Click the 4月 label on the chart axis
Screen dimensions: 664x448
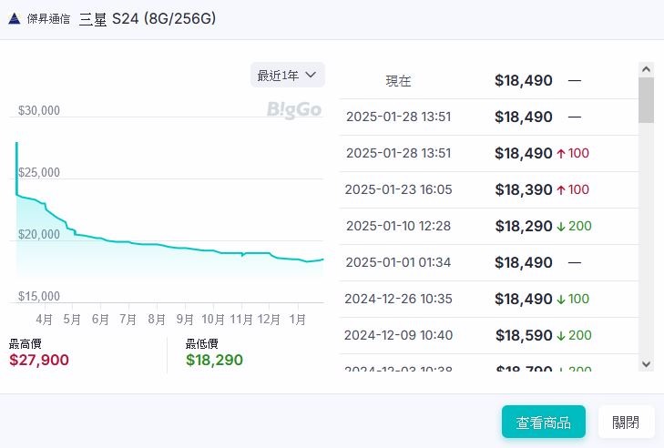44,320
